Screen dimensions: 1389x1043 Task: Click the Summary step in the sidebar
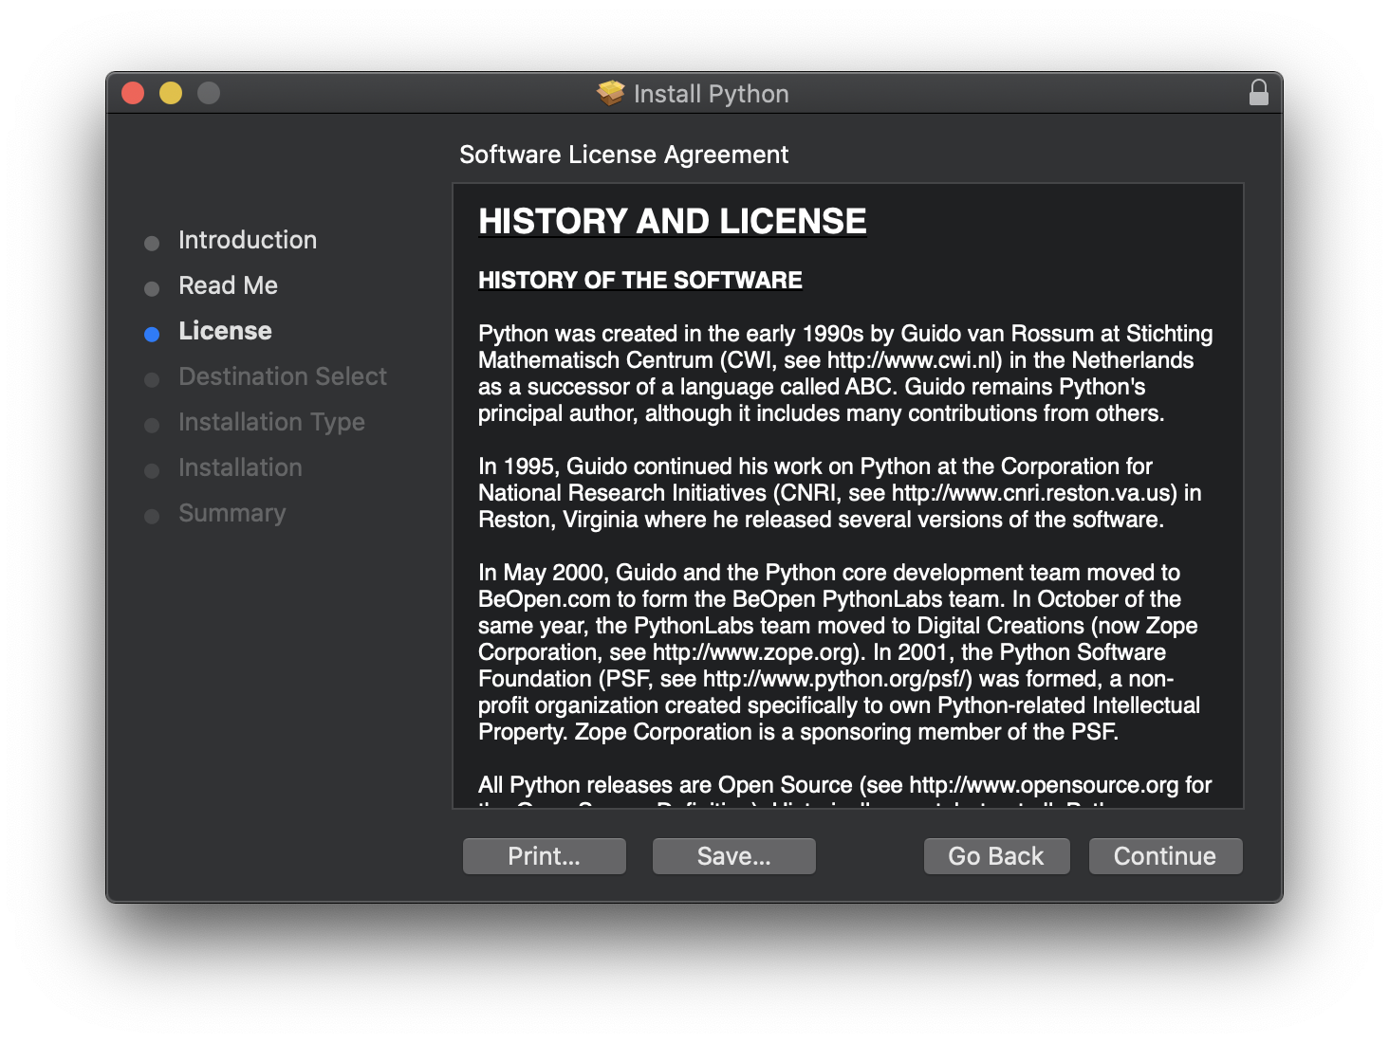point(231,513)
